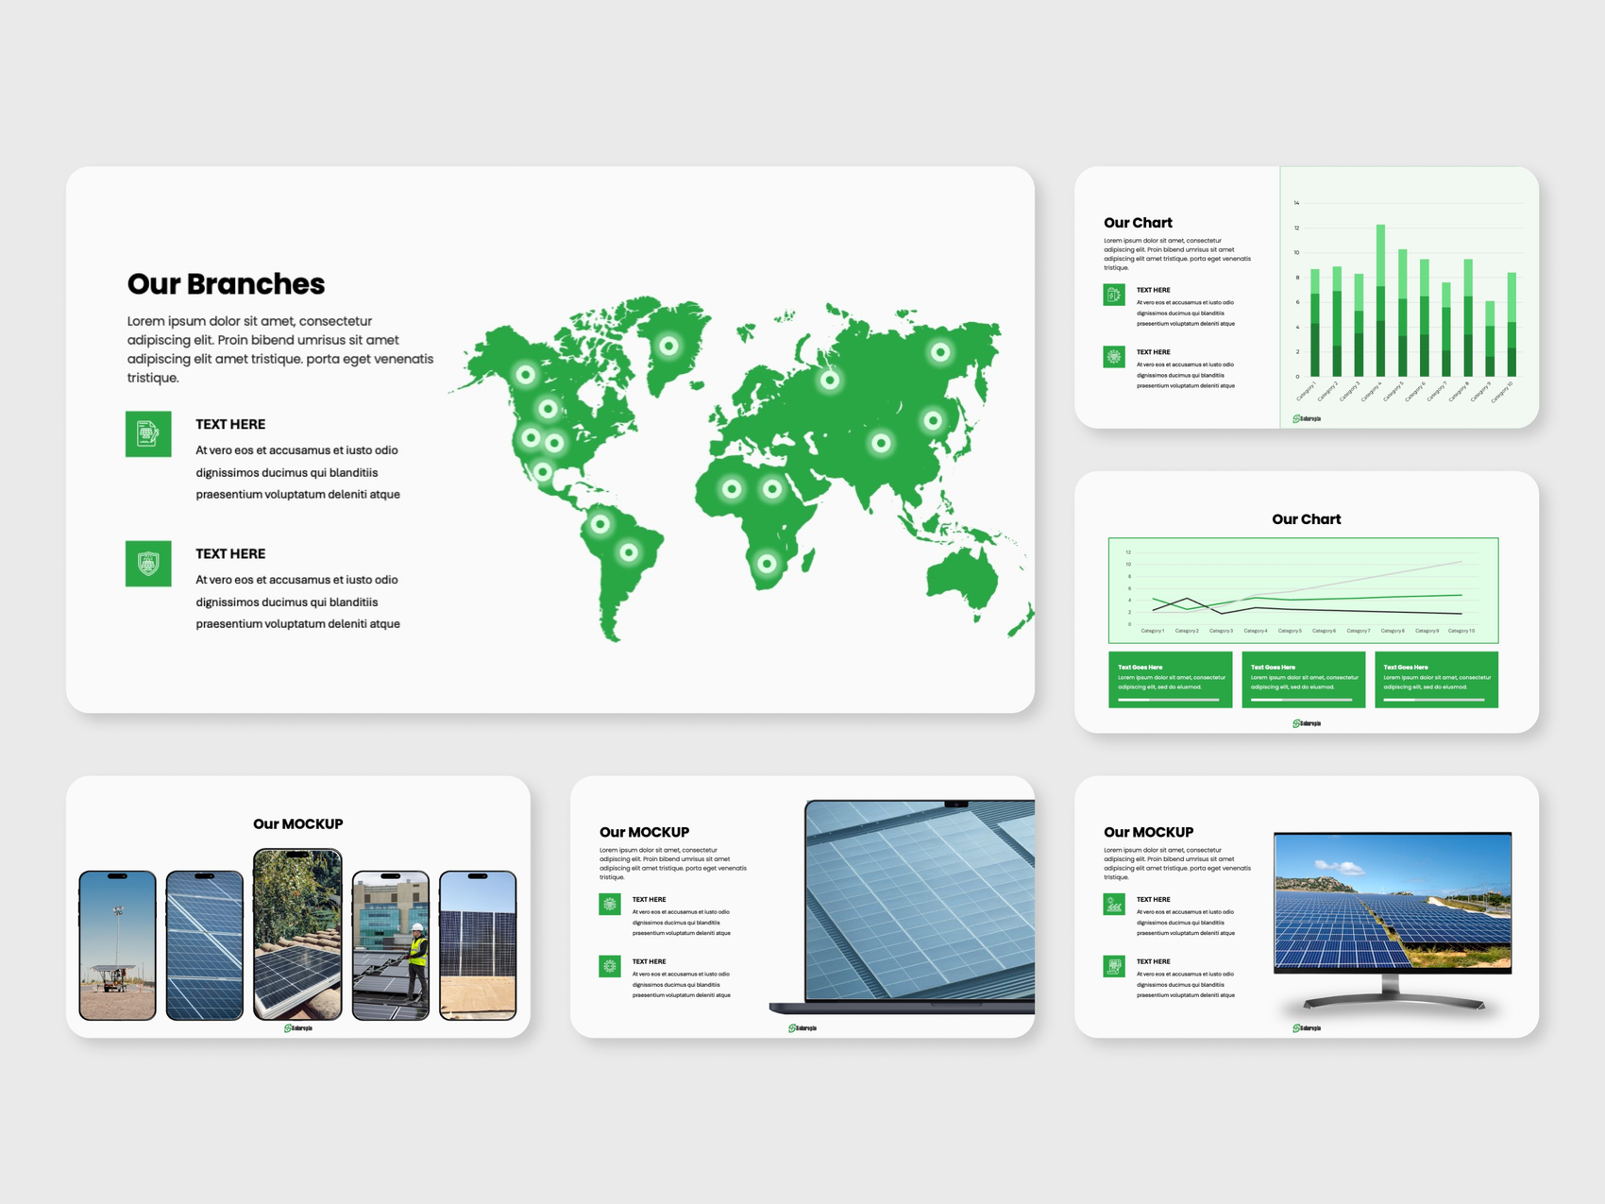This screenshot has height=1204, width=1605.
Task: Click the lower green icon in monitor mockup slide
Action: point(1114,966)
